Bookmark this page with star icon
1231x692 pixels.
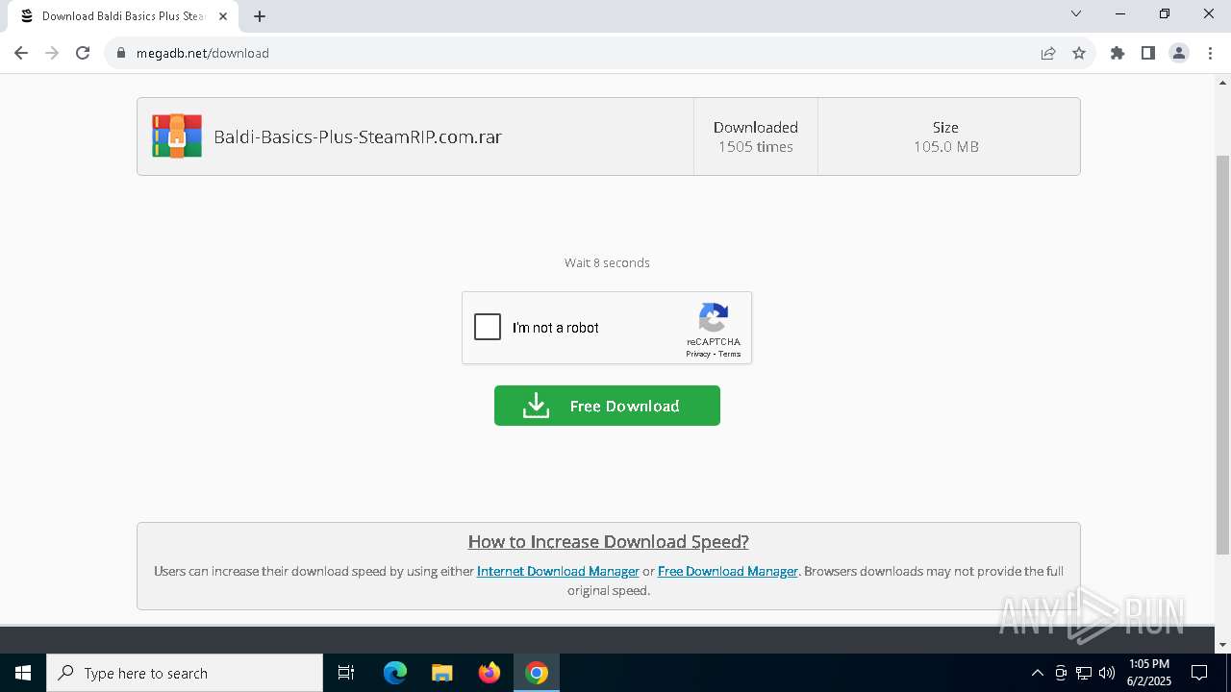(1079, 53)
